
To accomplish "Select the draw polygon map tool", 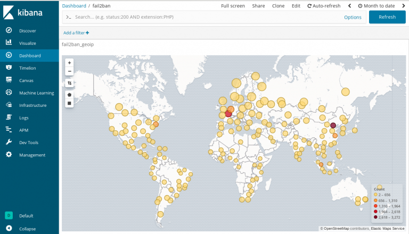I will [69, 94].
